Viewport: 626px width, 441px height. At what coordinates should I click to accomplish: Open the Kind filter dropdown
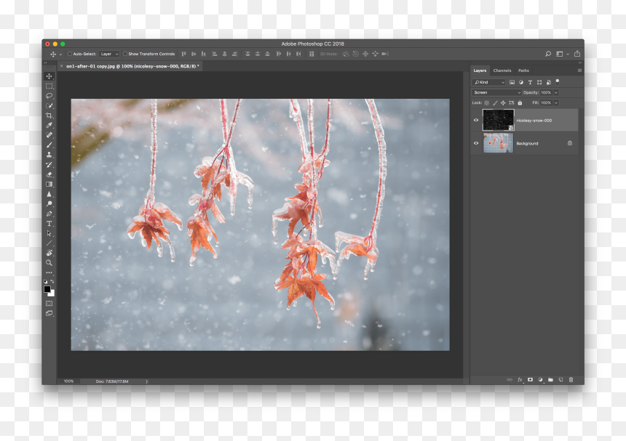pos(488,82)
